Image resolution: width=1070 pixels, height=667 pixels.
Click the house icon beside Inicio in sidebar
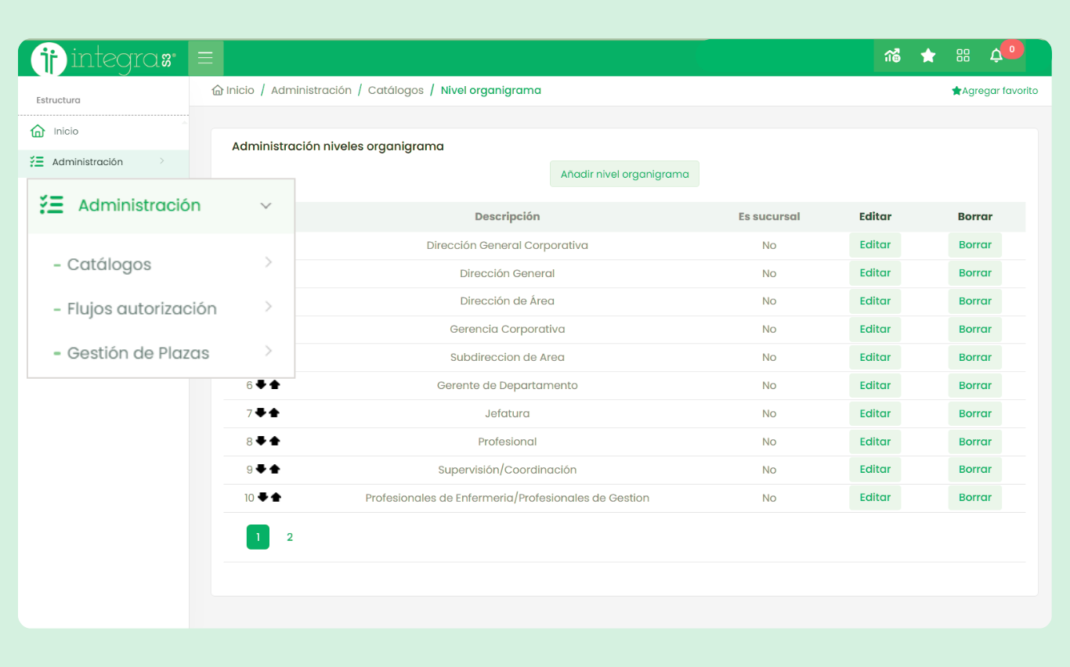pos(37,132)
